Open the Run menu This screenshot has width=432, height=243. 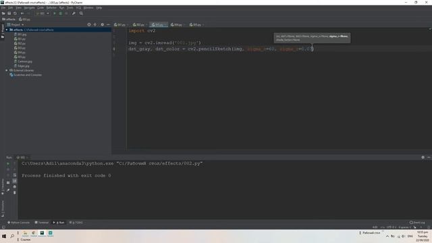[x=61, y=7]
